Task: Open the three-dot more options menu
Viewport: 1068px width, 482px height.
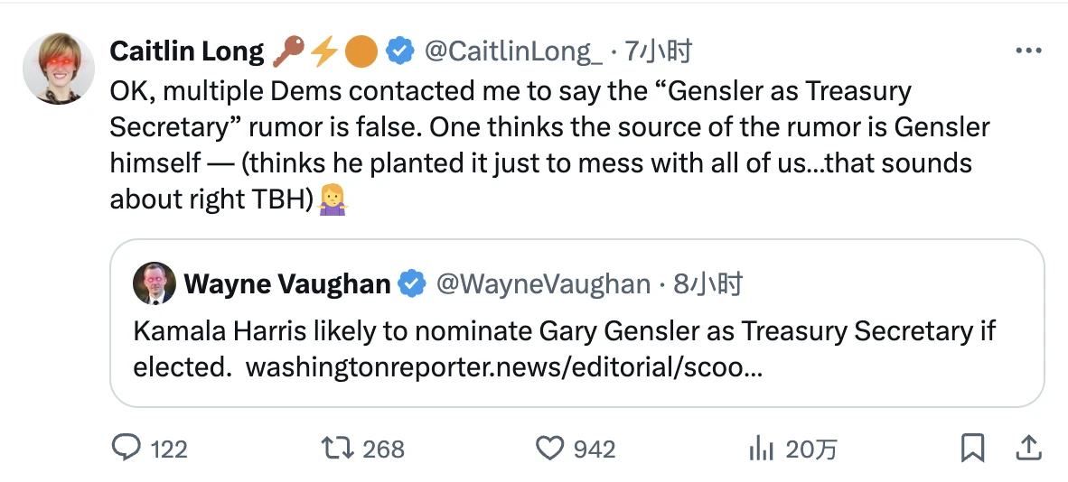Action: tap(1028, 51)
